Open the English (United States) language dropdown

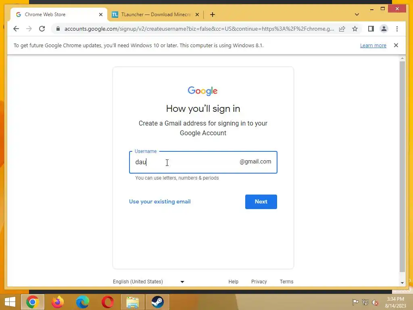(148, 281)
